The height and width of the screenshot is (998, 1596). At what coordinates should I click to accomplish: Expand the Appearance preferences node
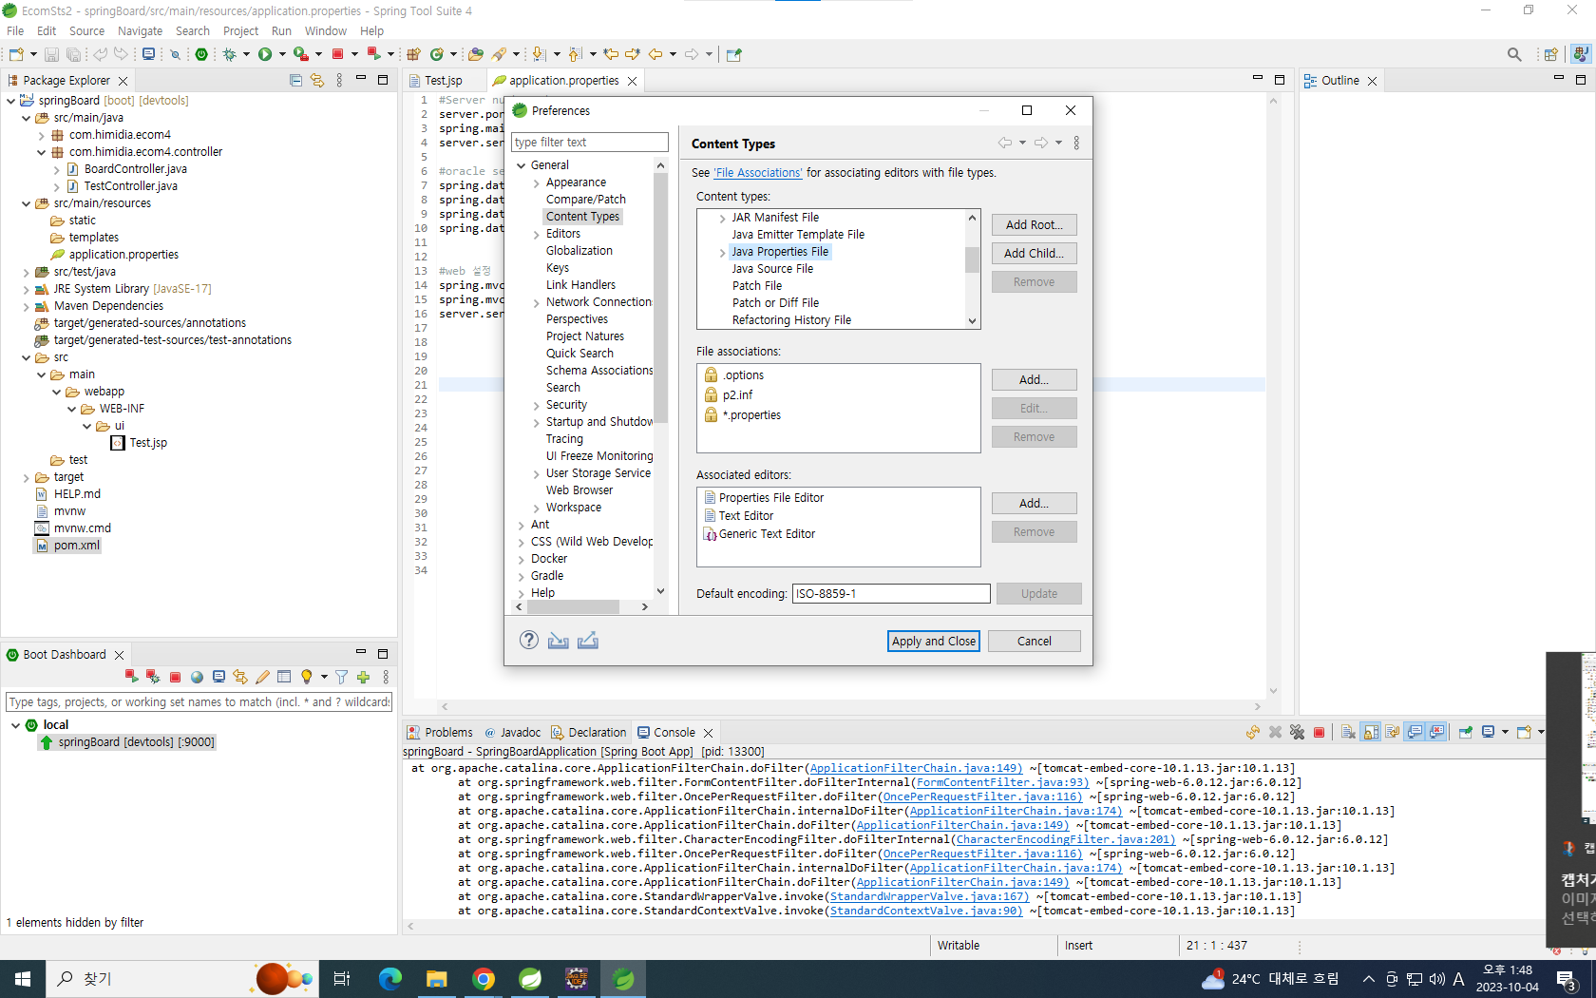[x=537, y=183]
